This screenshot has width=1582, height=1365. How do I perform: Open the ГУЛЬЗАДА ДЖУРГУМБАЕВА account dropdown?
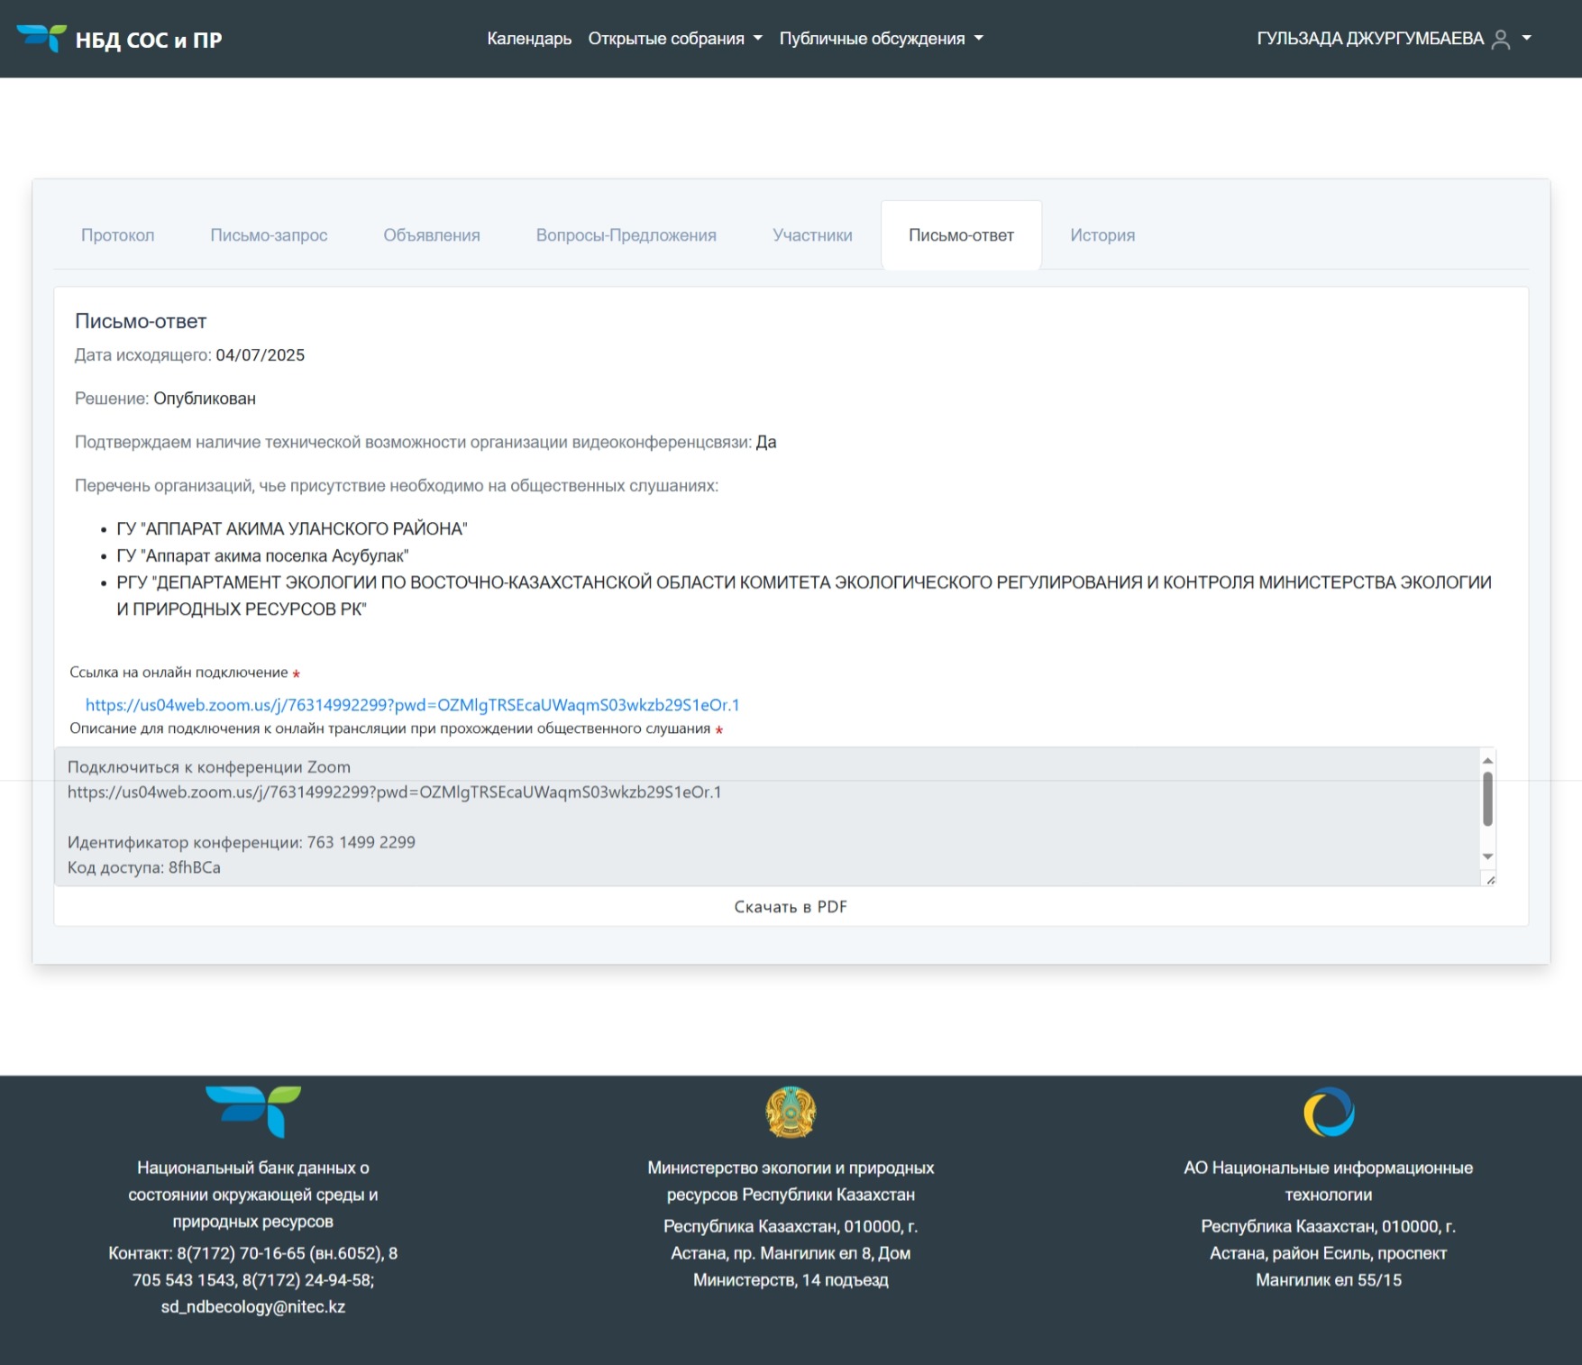pos(1393,39)
